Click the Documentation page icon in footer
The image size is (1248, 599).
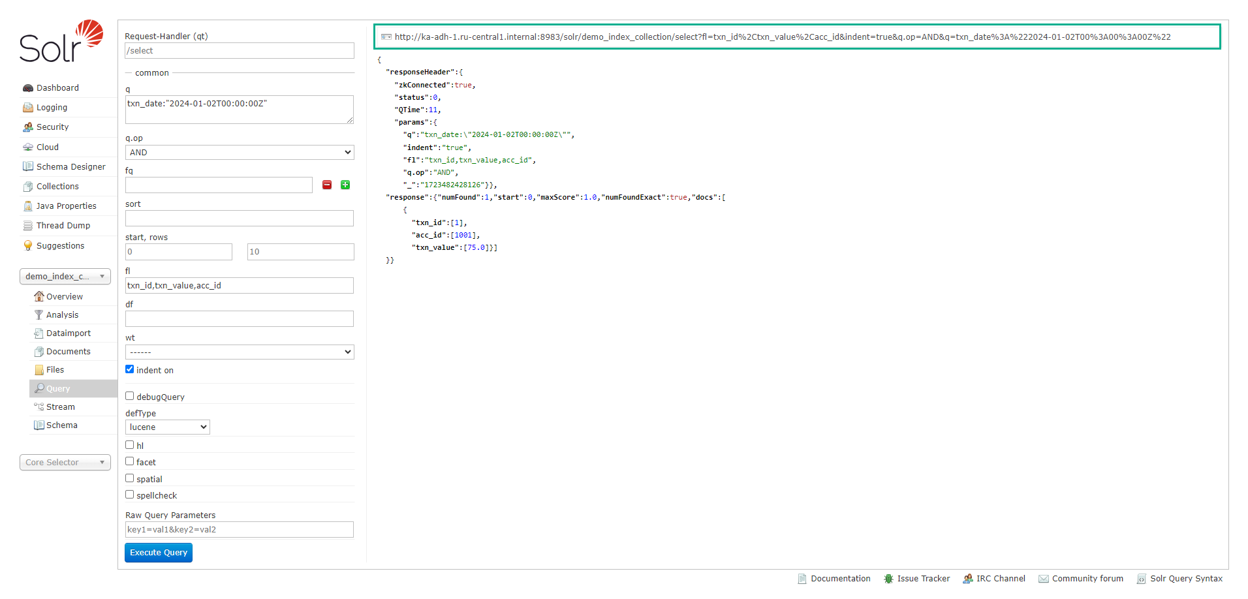(x=802, y=579)
